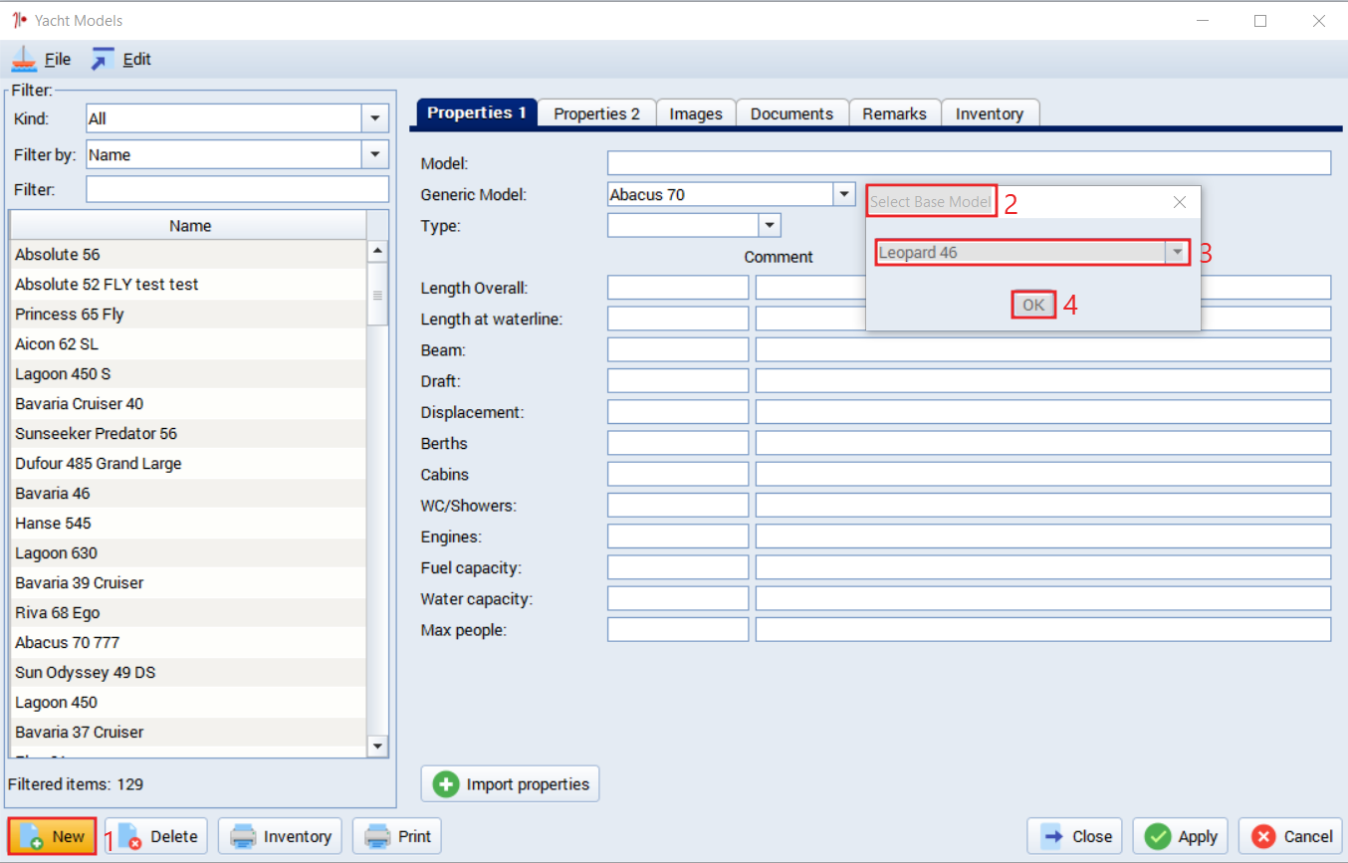Click the Length Overall value field
1348x863 pixels.
[678, 288]
